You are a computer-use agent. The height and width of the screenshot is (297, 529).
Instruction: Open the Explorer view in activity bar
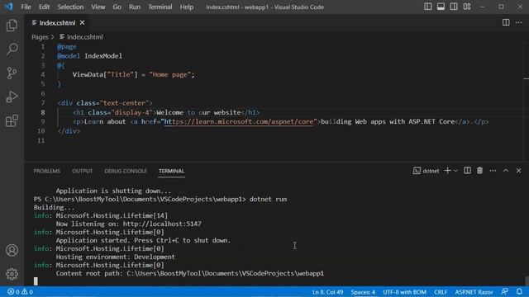(12, 26)
